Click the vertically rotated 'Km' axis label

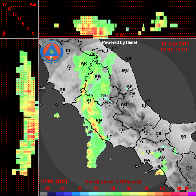(4, 33)
